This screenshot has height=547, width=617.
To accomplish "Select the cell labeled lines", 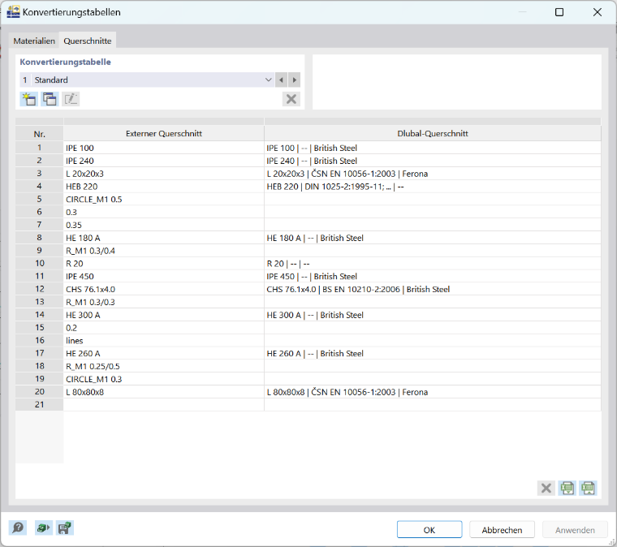I will pyautogui.click(x=164, y=341).
